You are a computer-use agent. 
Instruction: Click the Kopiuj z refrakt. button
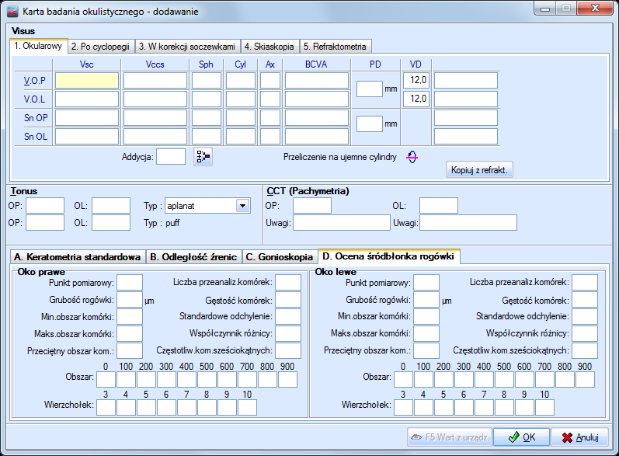pos(479,170)
